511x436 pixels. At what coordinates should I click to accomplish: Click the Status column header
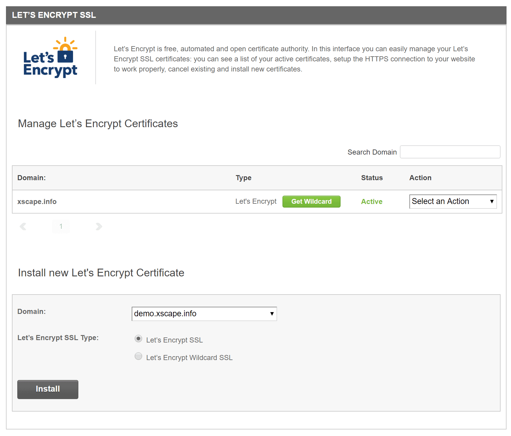(372, 178)
